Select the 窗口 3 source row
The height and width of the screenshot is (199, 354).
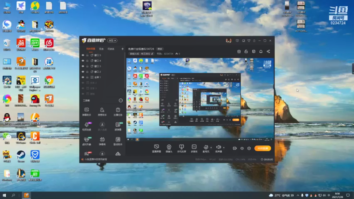click(x=103, y=66)
